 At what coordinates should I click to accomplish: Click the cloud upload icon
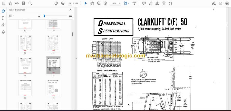coord(17,3)
